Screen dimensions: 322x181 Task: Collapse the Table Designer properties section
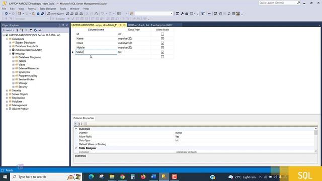(76, 148)
